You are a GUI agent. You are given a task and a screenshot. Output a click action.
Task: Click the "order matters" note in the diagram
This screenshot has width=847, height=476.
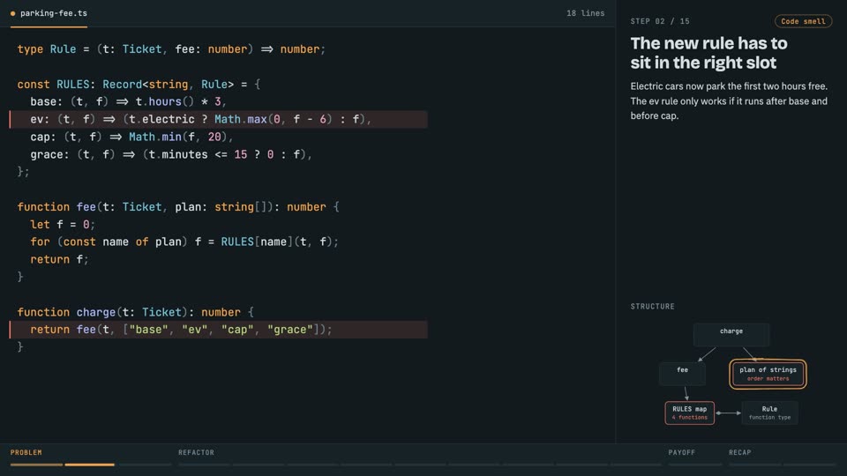click(768, 379)
